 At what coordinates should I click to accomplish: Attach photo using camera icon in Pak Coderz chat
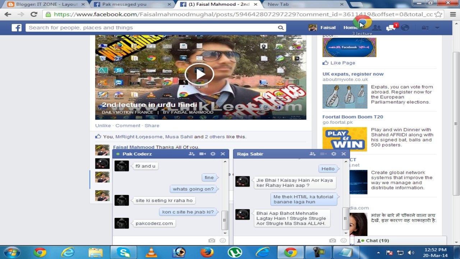pos(212,240)
